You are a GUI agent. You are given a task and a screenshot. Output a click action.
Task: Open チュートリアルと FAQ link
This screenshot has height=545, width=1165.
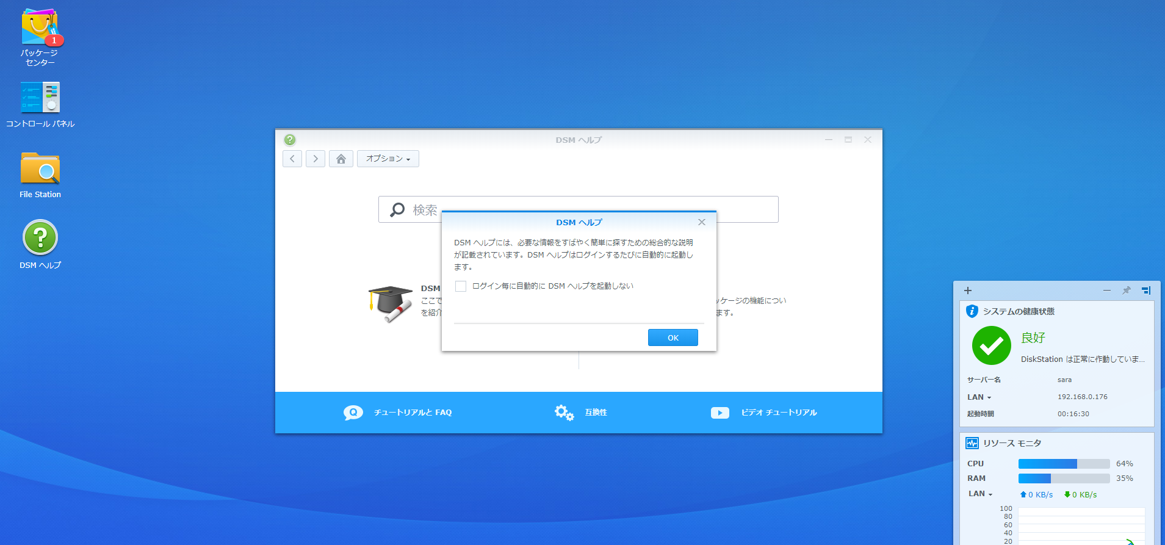[x=413, y=413]
